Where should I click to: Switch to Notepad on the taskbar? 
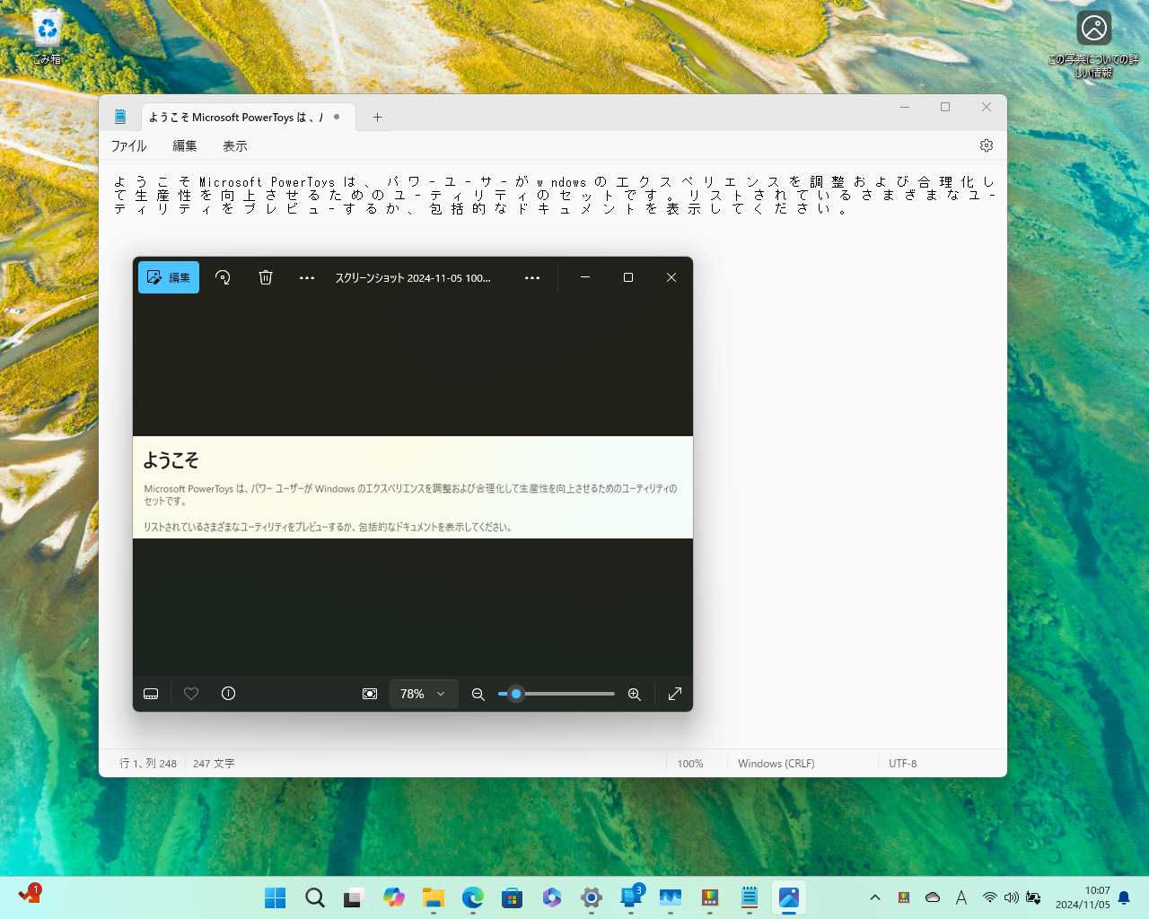(x=750, y=897)
